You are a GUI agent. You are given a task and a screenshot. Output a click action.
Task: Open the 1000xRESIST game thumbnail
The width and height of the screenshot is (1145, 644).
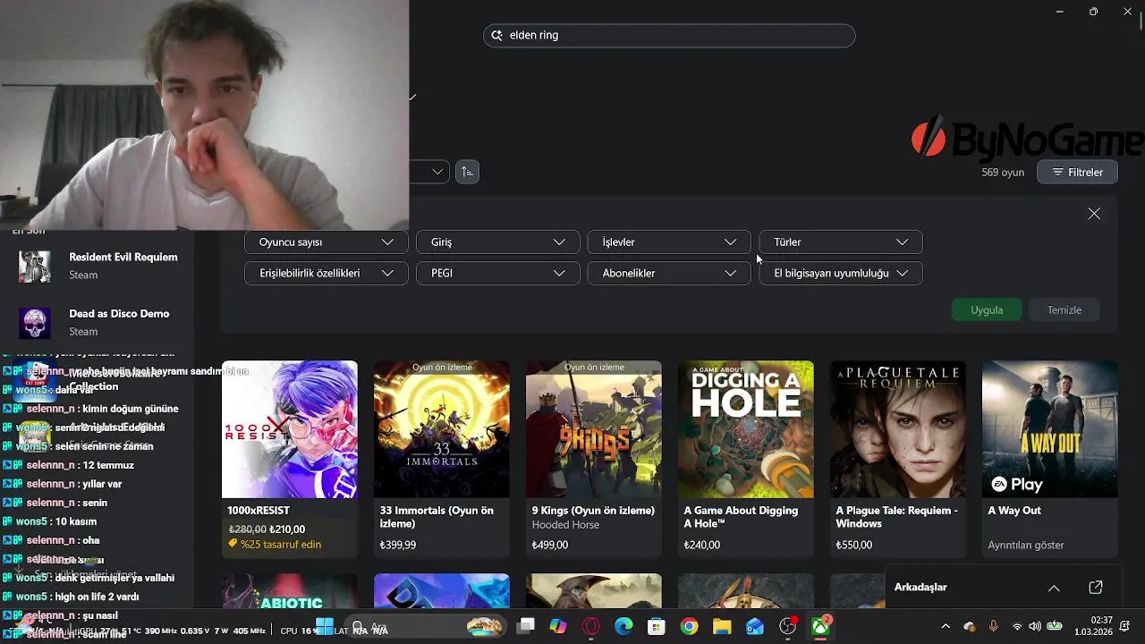(x=289, y=429)
